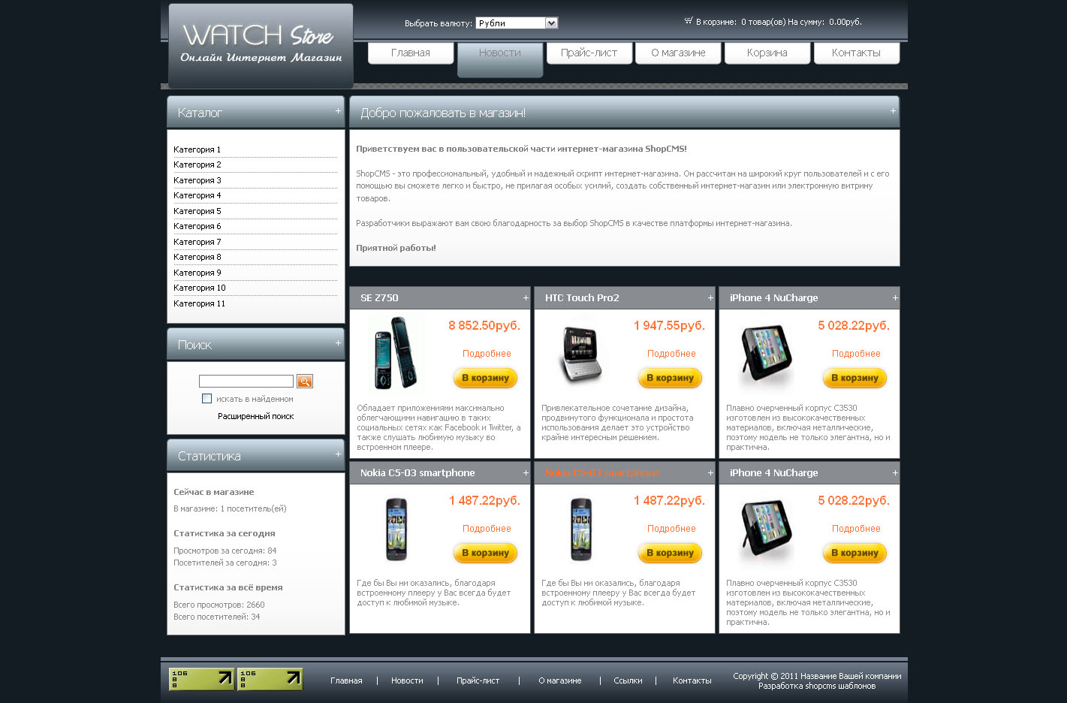Click plus icon on welcome panel header
The height and width of the screenshot is (703, 1067).
tap(893, 110)
